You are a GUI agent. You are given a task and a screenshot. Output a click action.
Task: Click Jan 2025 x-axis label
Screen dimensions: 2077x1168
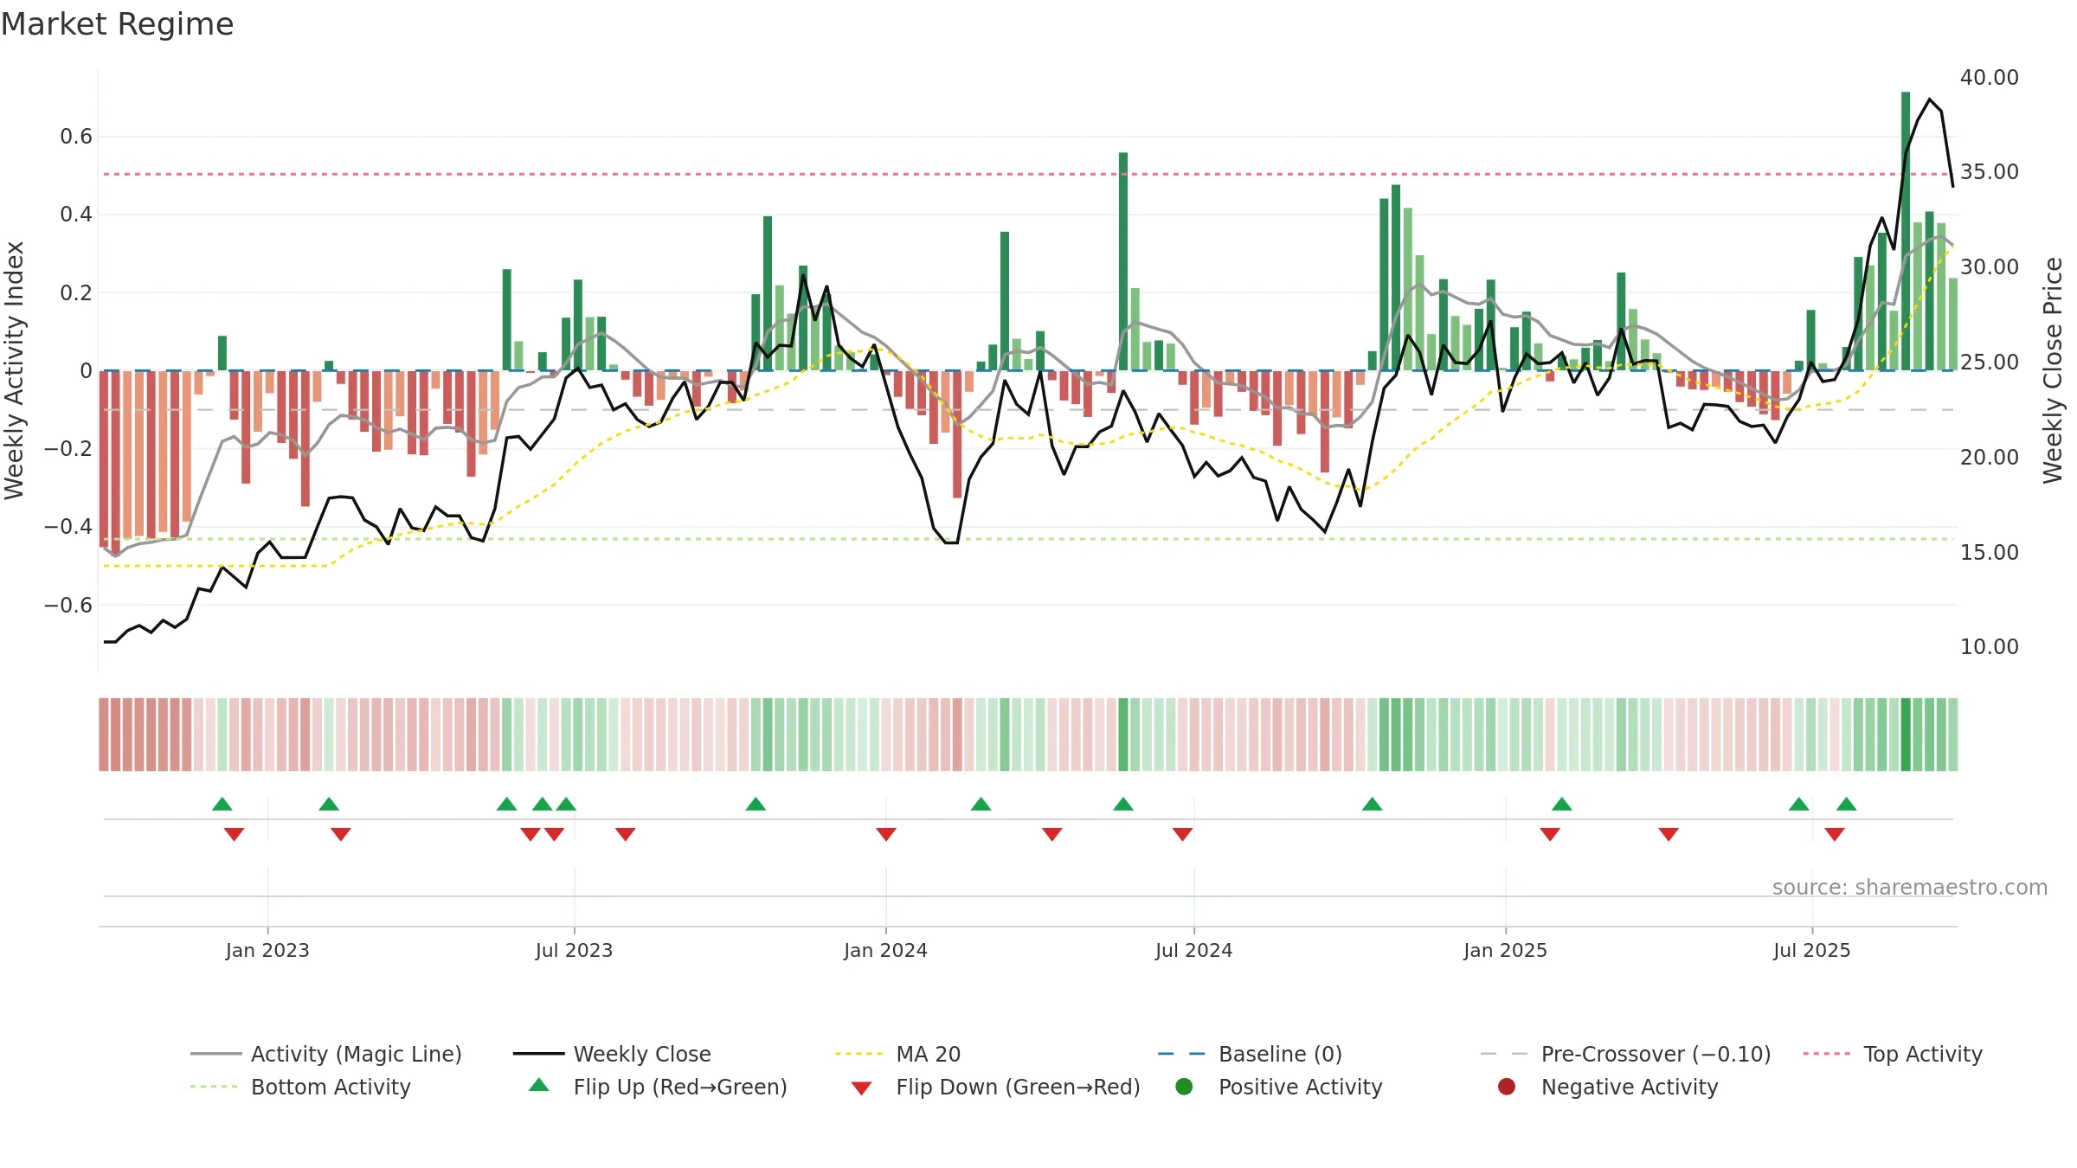(x=1506, y=950)
